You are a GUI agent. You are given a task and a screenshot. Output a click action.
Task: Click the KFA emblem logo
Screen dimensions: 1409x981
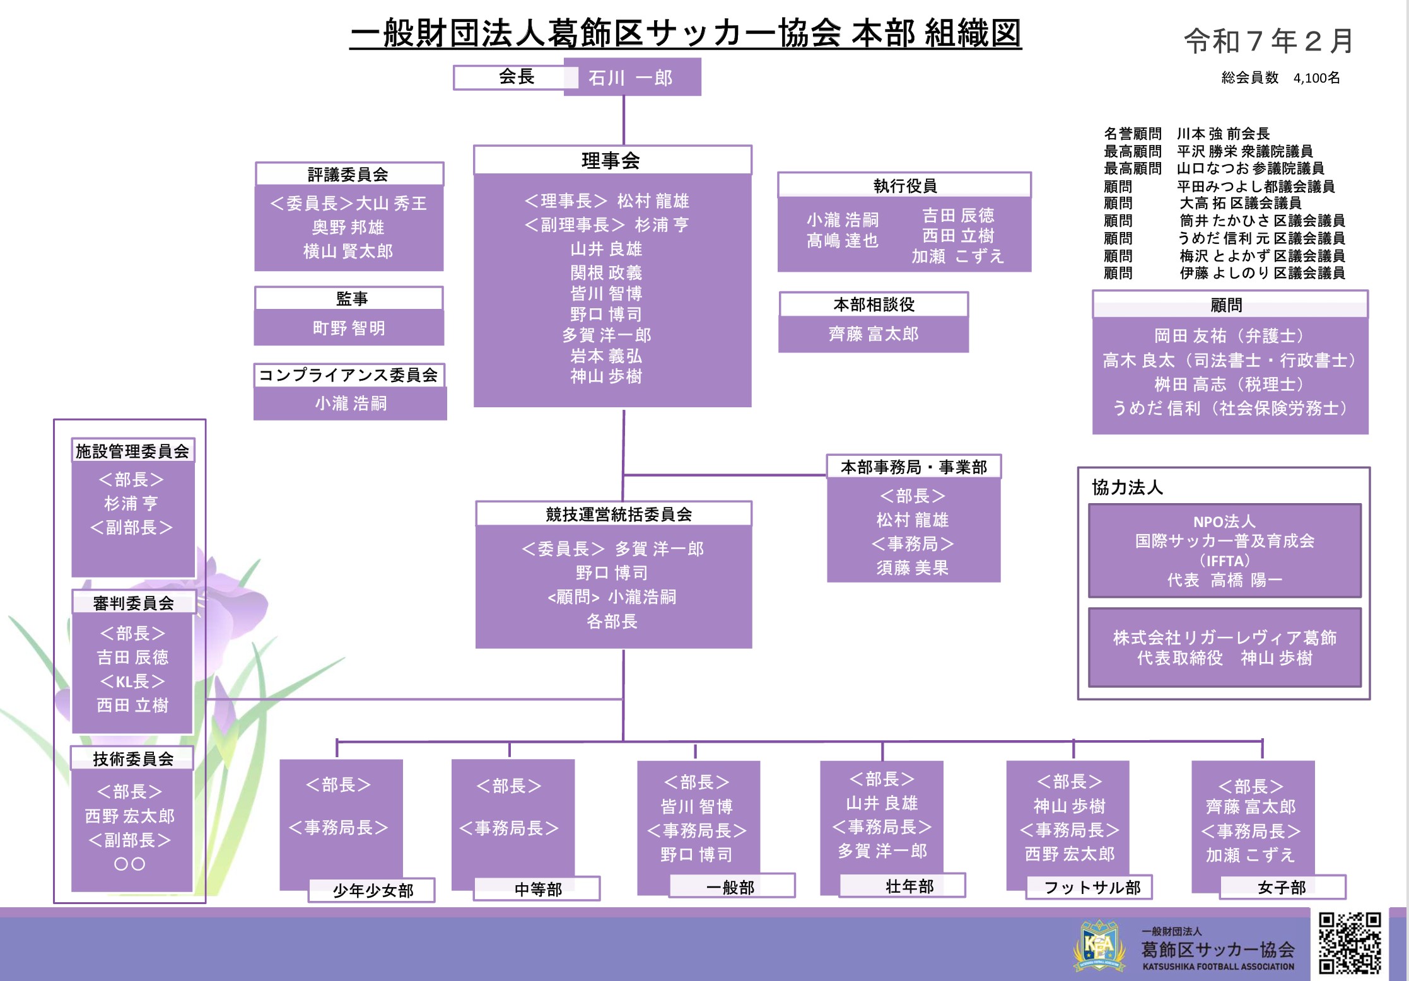[x=1099, y=946]
